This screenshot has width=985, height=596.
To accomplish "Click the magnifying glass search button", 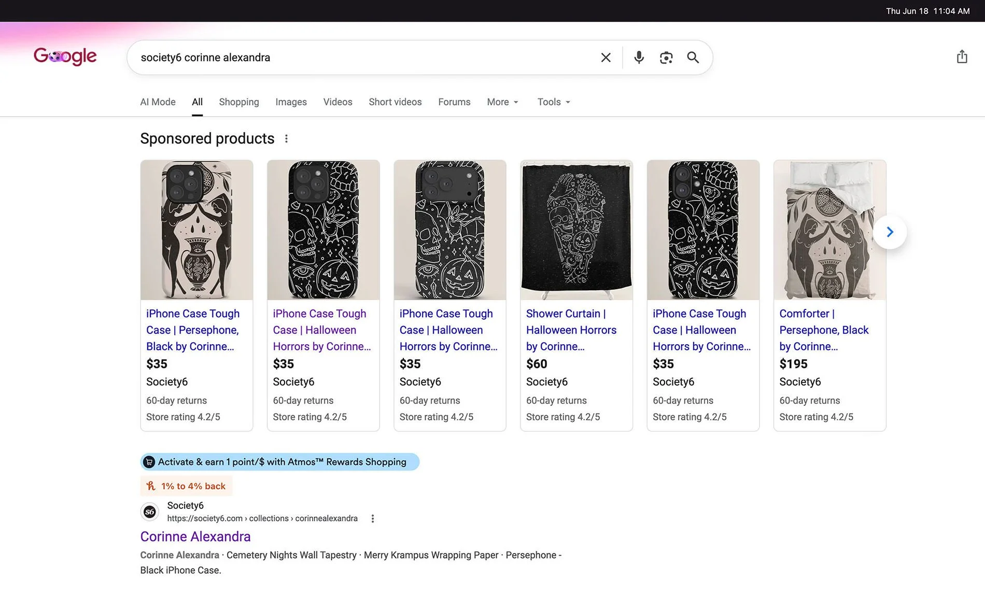I will tap(693, 58).
